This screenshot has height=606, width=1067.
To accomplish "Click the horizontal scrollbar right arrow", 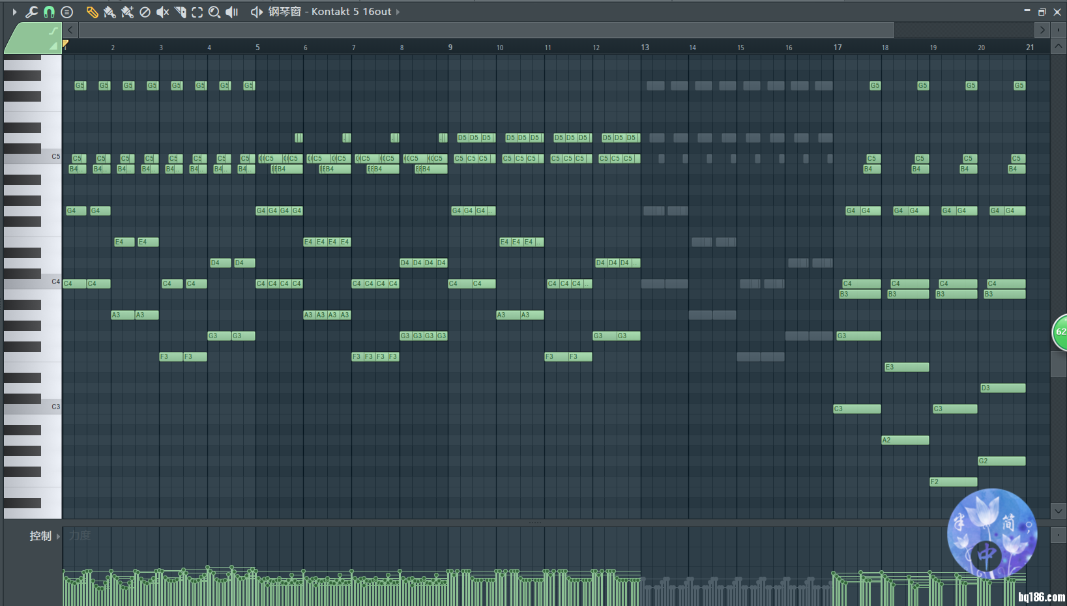I will coord(1042,30).
